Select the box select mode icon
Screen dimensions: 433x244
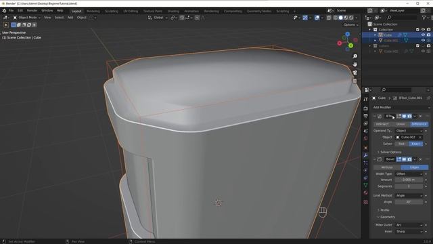(14, 25)
